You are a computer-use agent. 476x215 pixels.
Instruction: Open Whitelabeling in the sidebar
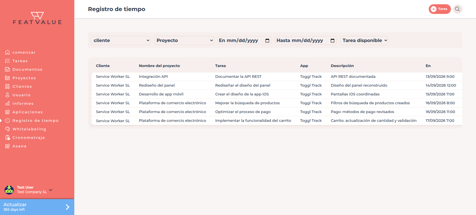pyautogui.click(x=29, y=129)
